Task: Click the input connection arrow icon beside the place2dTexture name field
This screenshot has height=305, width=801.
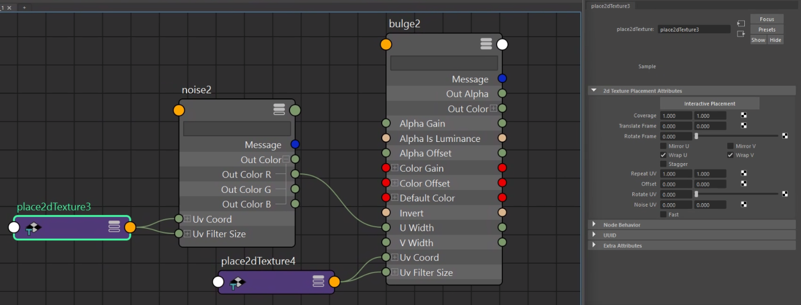Action: point(741,23)
